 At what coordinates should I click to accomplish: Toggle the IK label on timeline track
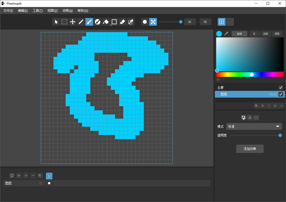40,183
